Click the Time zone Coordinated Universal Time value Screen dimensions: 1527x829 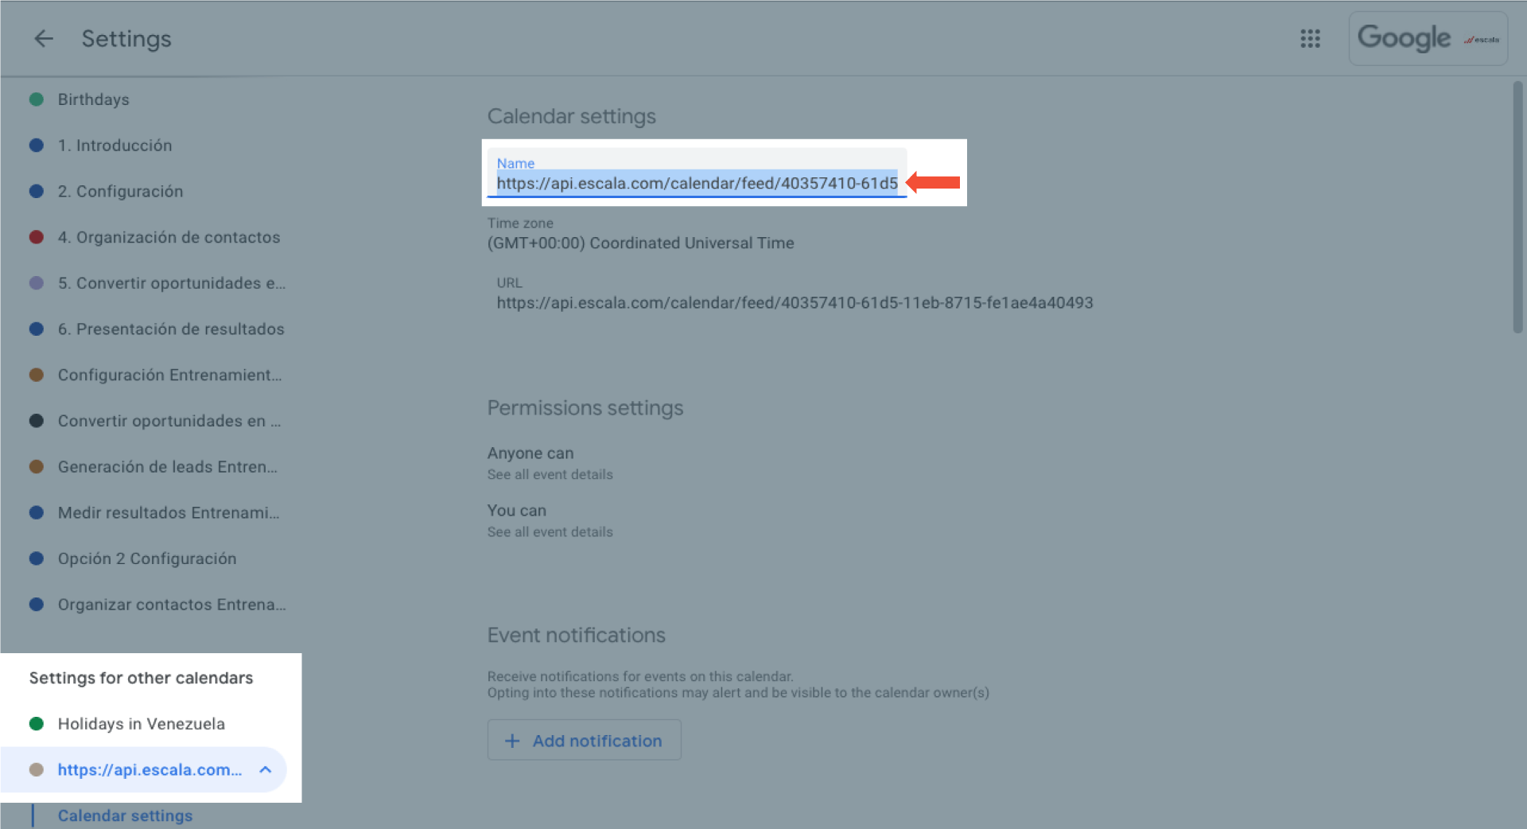640,243
